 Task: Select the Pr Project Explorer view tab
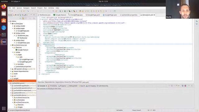pyautogui.click(x=16, y=15)
